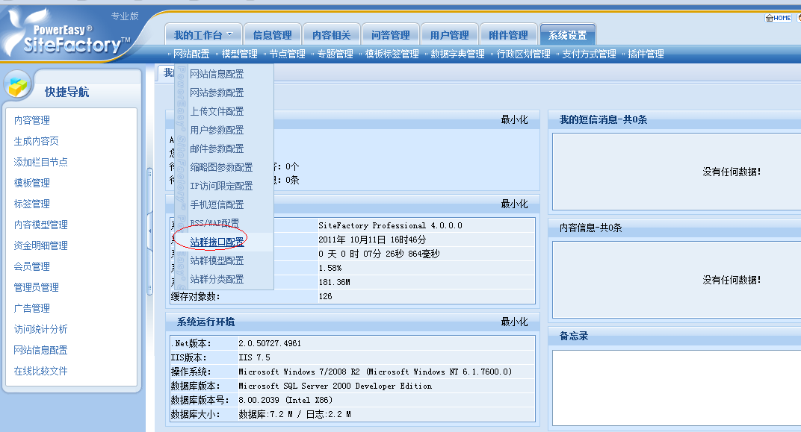The width and height of the screenshot is (801, 432).
Task: Choose 站群模型配置 from the dropdown menu
Action: pos(217,260)
